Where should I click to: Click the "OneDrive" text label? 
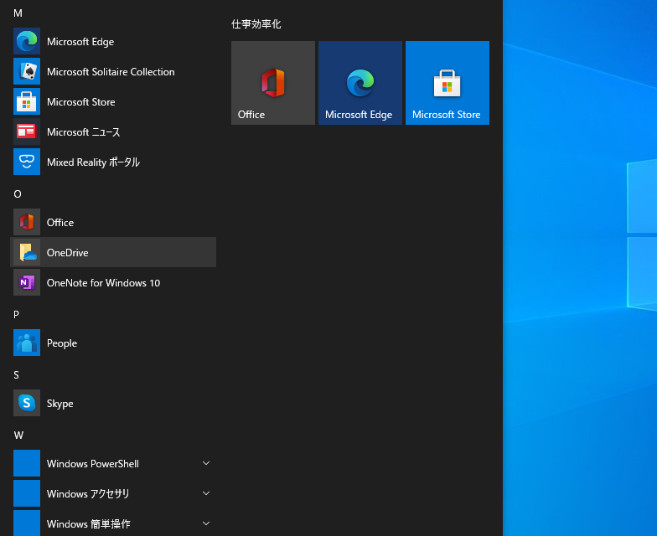(x=67, y=253)
